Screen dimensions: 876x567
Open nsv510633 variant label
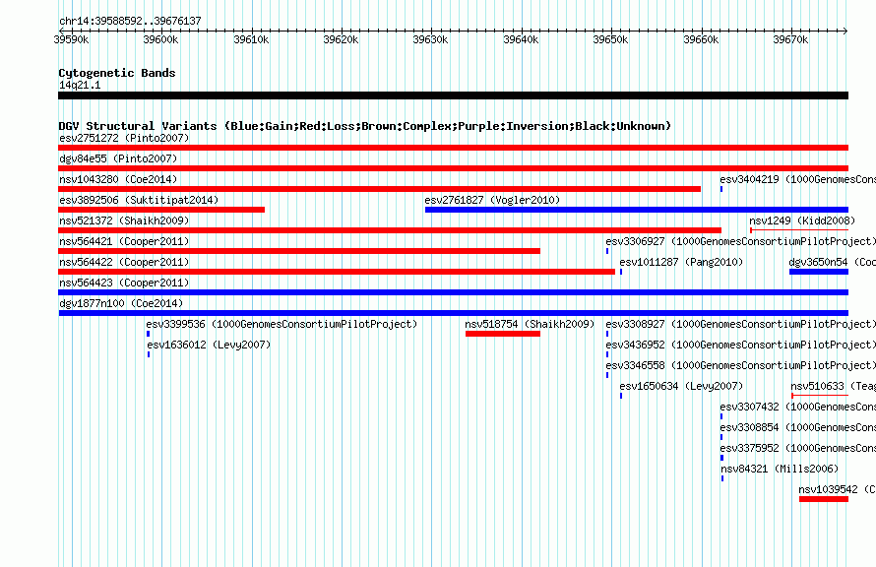pos(833,386)
